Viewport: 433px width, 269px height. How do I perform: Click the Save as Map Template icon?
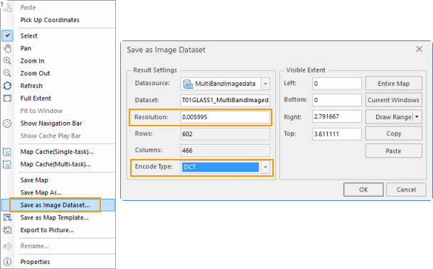pyautogui.click(x=7, y=218)
